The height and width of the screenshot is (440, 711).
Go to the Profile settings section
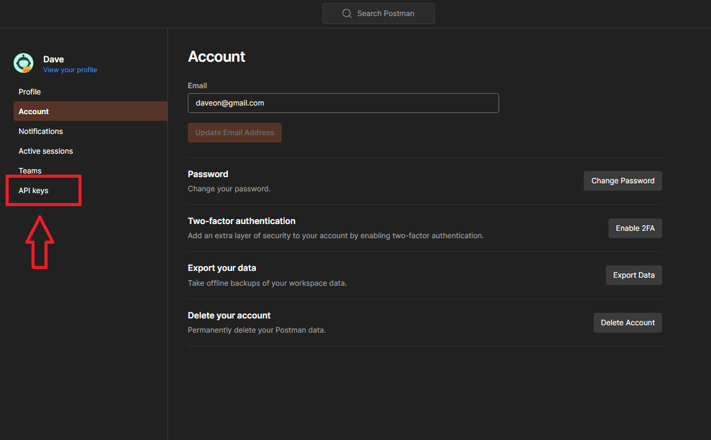30,91
